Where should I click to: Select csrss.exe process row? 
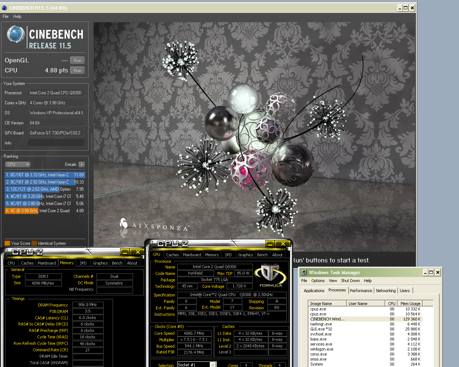365,354
